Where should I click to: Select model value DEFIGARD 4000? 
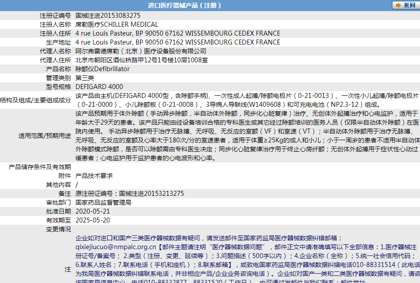99,87
